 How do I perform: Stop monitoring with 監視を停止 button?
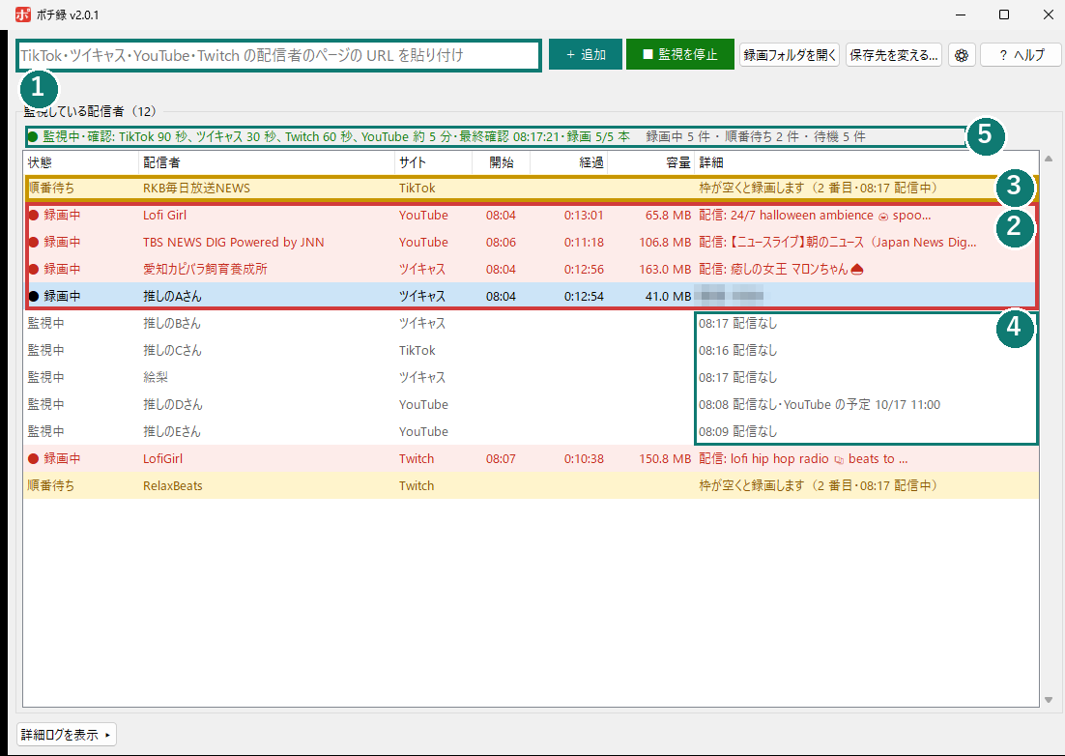(x=680, y=54)
